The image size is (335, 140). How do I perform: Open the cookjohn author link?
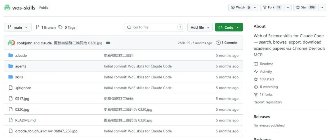[25, 43]
